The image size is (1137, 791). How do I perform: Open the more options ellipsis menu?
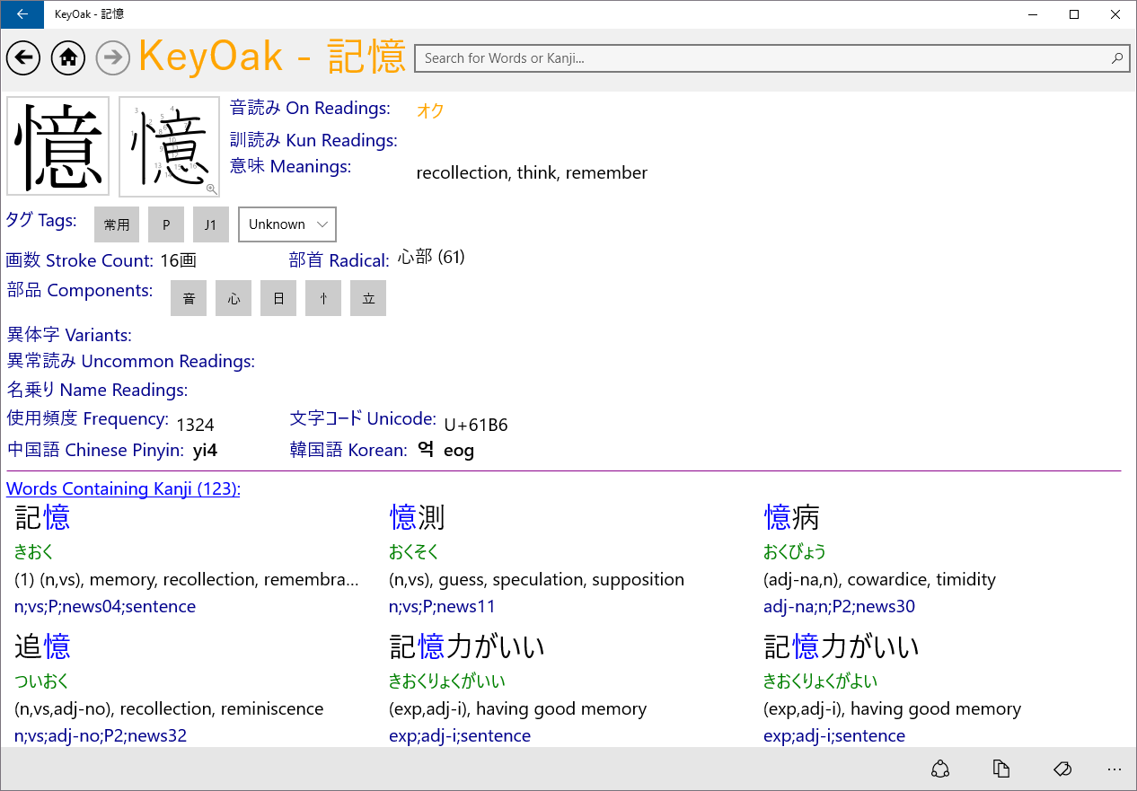click(x=1115, y=769)
